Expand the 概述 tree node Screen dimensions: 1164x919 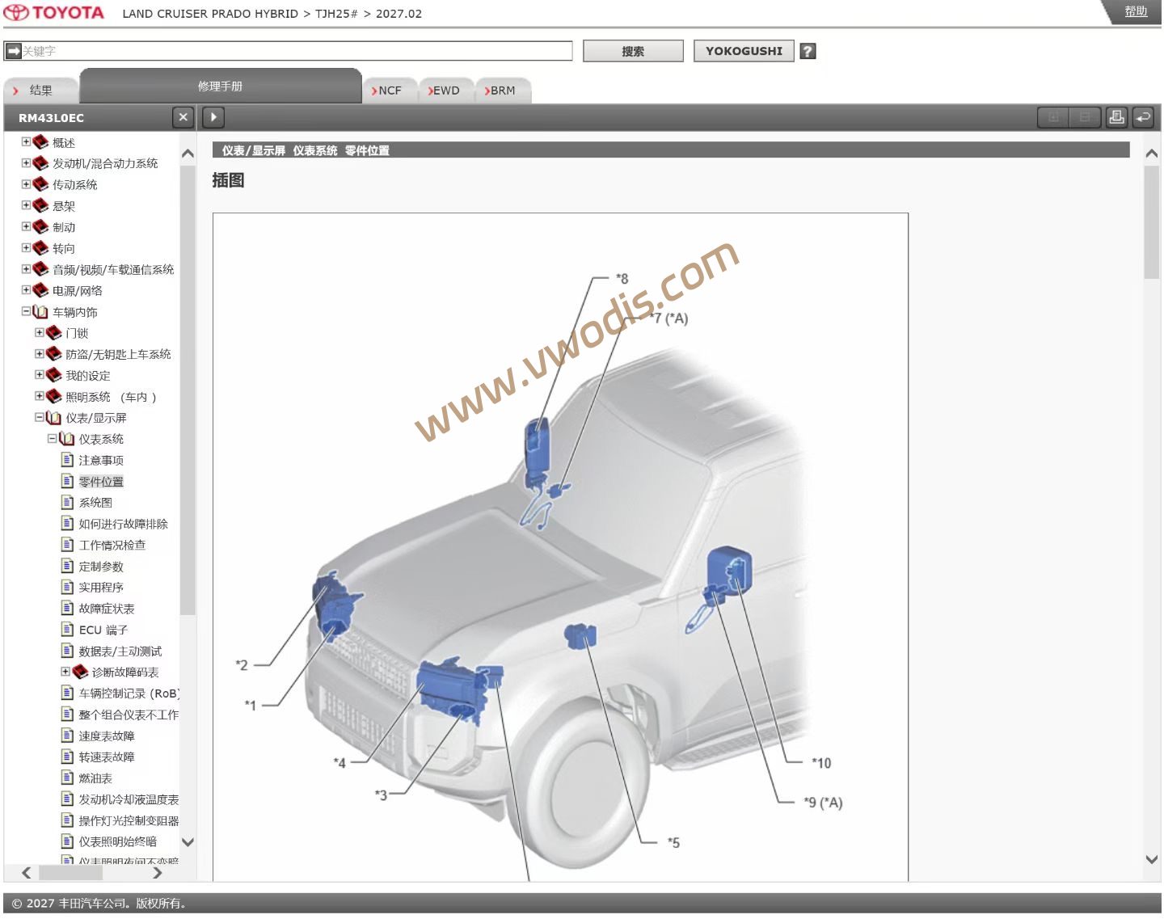tap(26, 141)
